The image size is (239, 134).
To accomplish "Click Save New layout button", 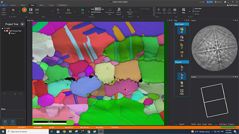I will point(197,8).
